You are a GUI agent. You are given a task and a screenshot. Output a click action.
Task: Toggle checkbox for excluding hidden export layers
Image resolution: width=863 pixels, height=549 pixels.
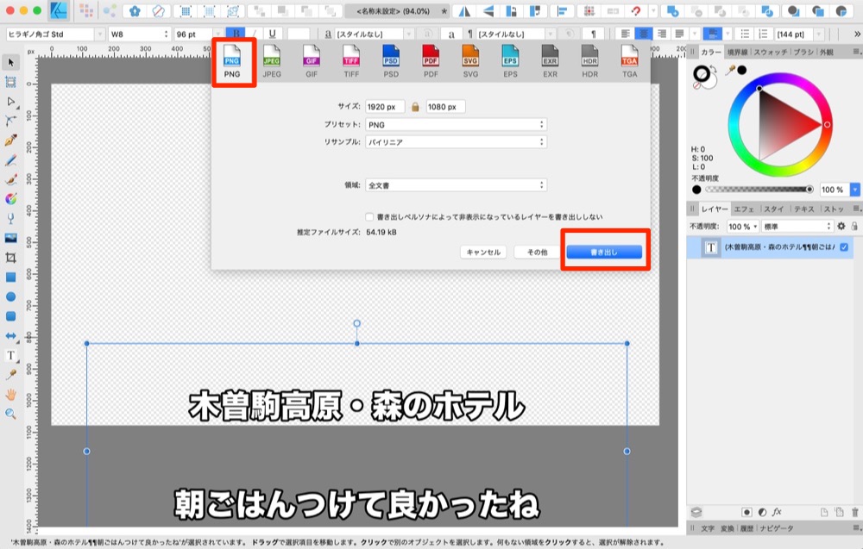(369, 217)
